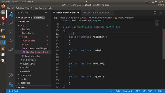Viewport: 165px width, 93px height.
Task: Change encoding via UTF-8 status entry
Action: [x=137, y=91]
